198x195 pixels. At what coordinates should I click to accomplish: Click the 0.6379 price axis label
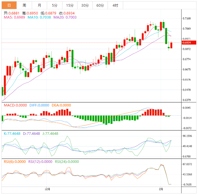[187, 100]
